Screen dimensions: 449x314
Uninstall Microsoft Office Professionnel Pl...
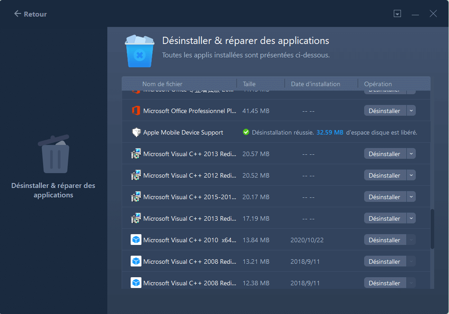[385, 111]
